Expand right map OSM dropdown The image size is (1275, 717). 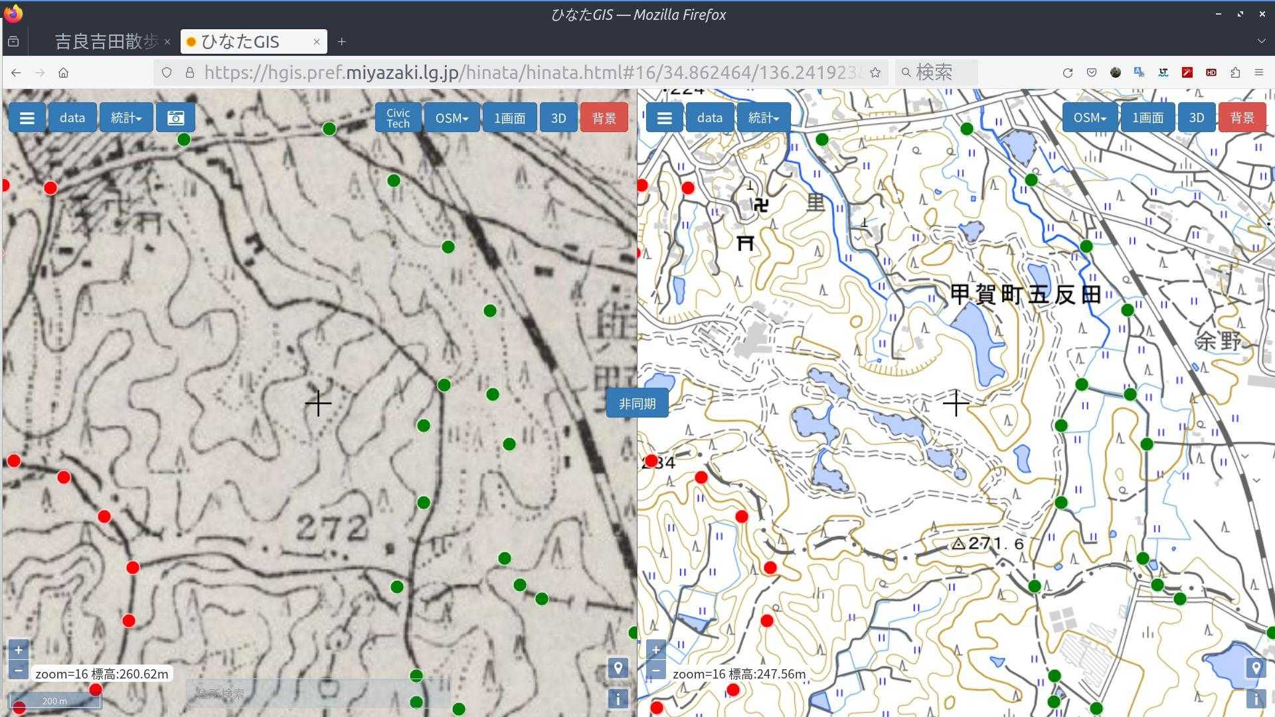point(1090,118)
